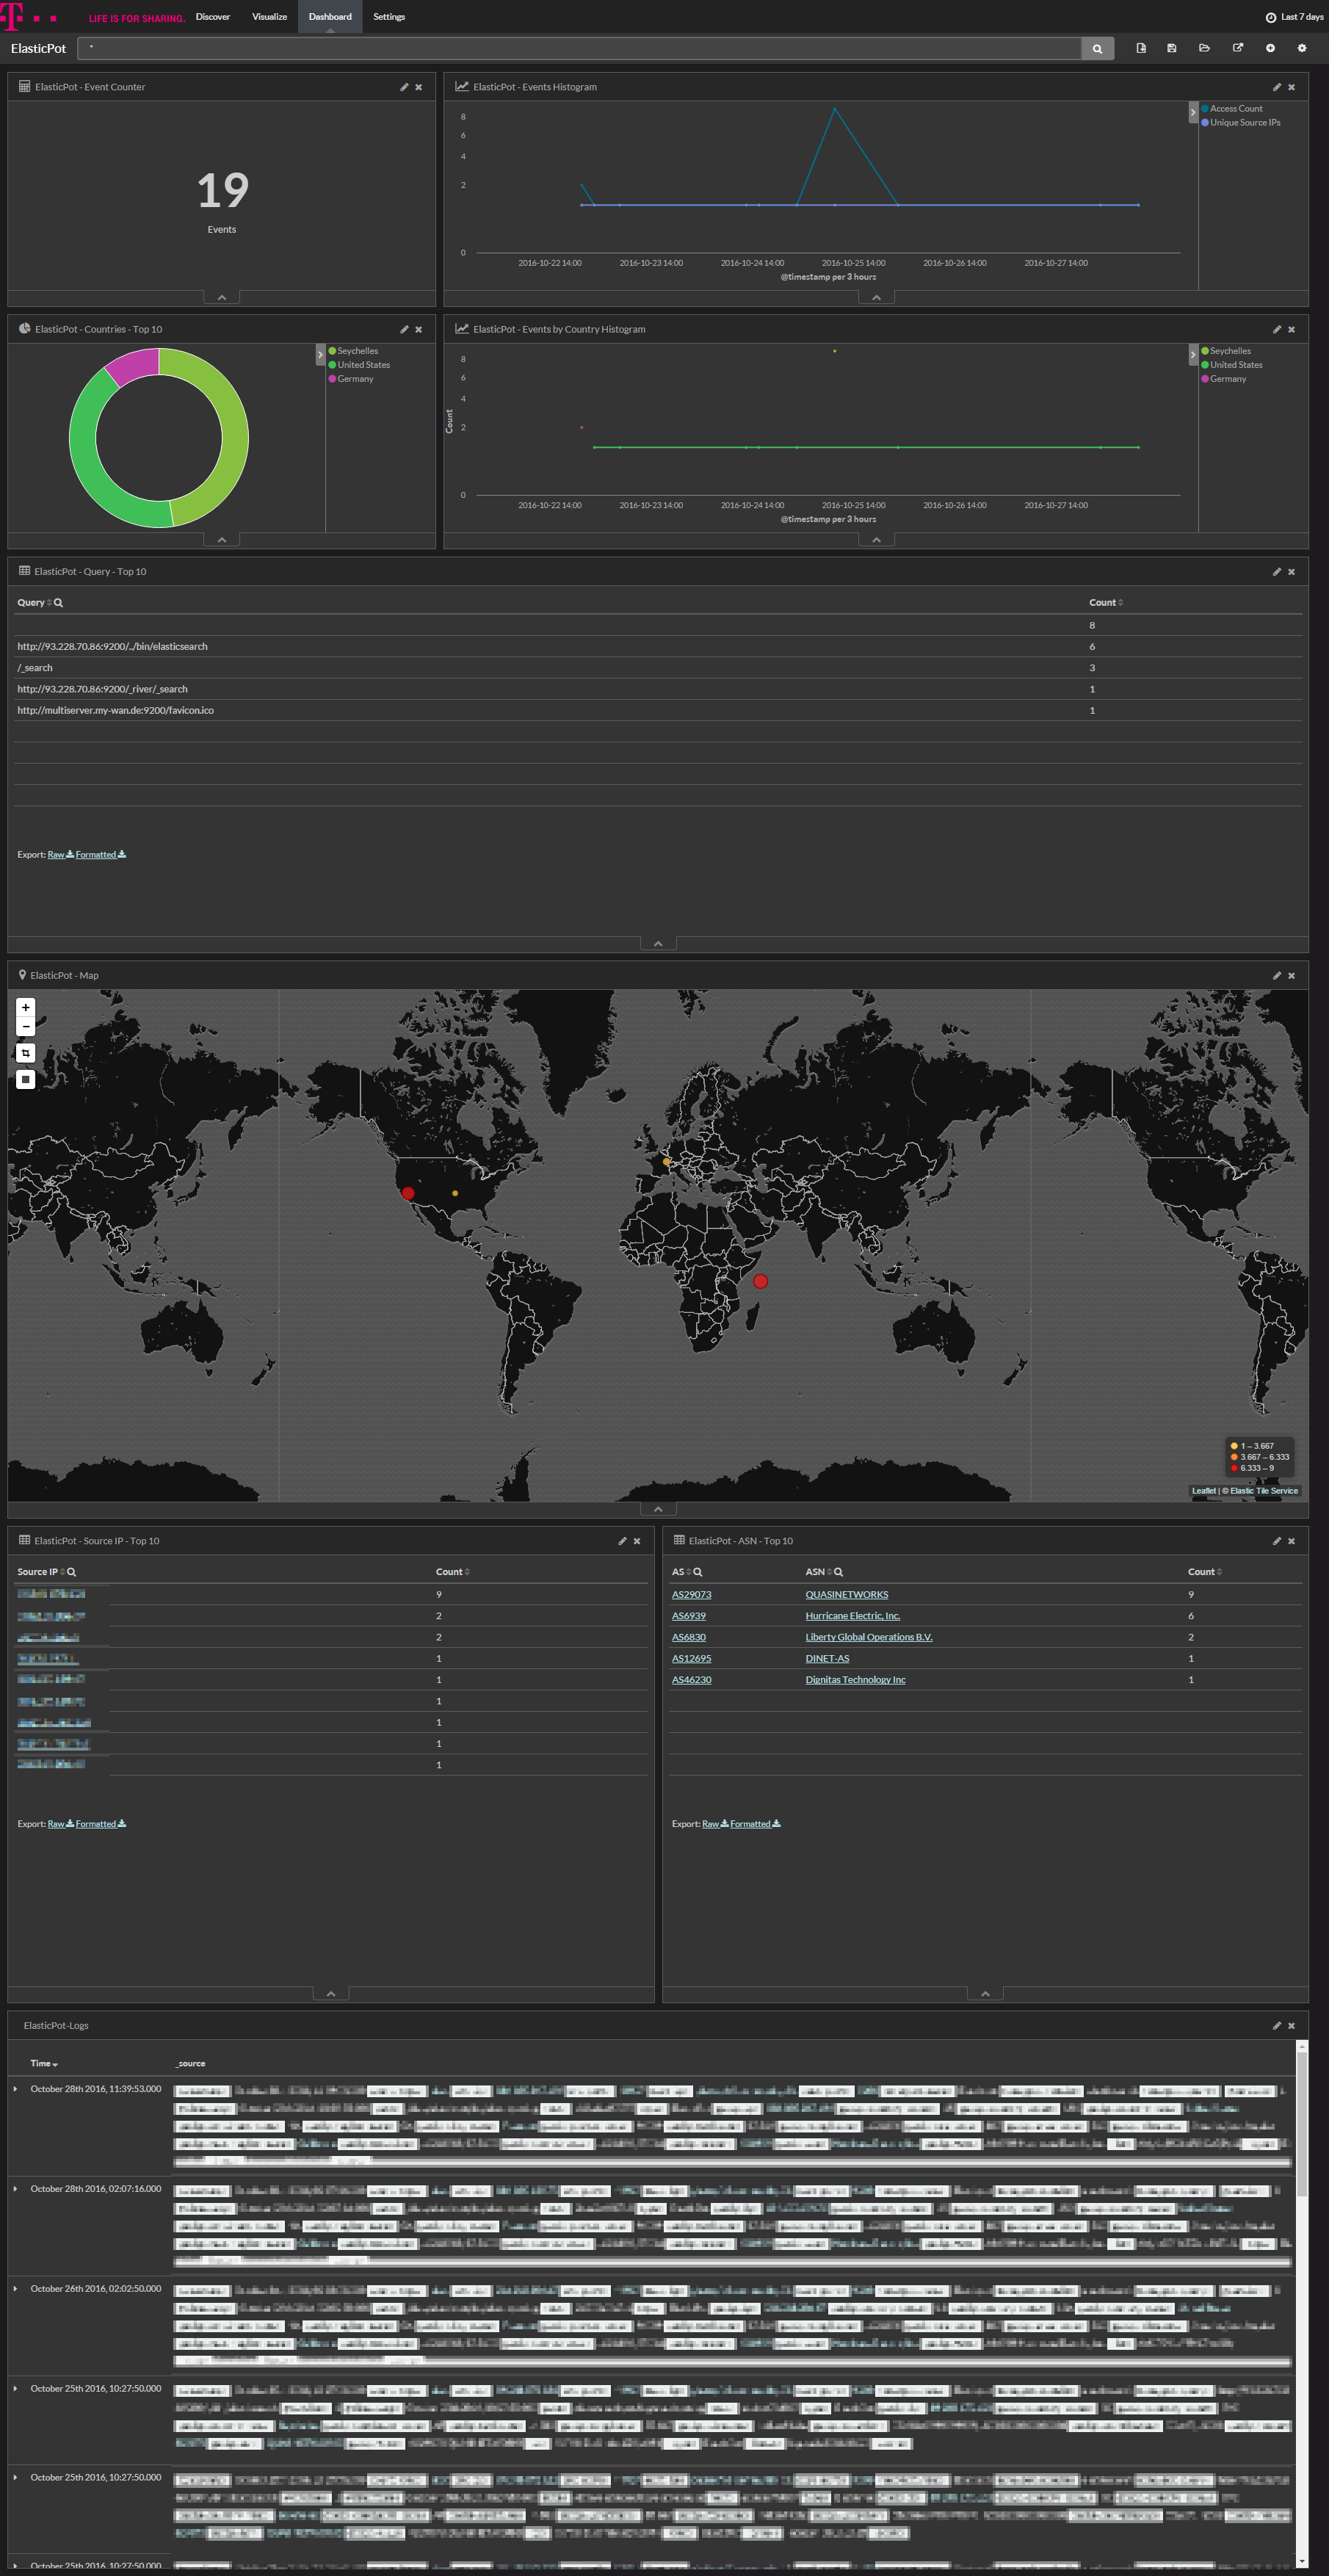Zoom in on the ElasticPot map
Viewport: 1329px width, 2576px height.
click(26, 1007)
